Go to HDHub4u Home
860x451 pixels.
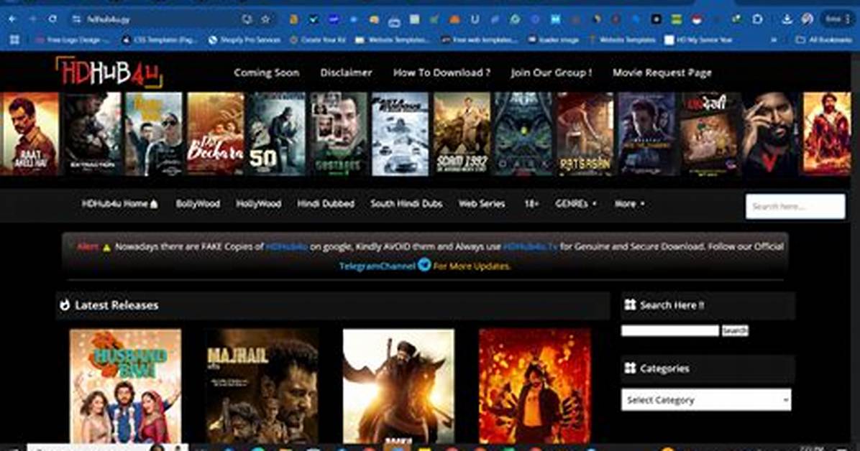click(x=119, y=204)
